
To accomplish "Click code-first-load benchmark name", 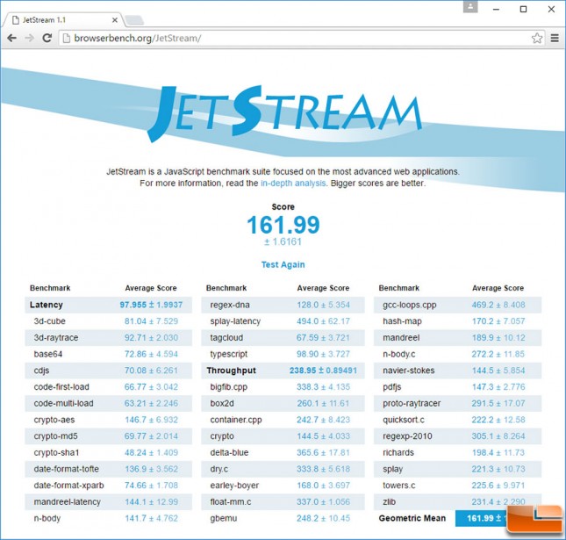I will click(x=61, y=387).
